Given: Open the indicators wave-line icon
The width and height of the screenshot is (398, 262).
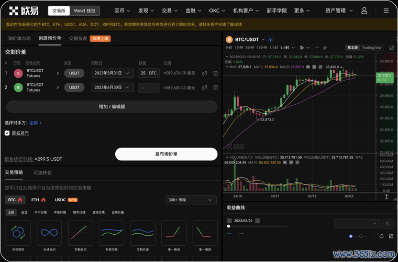Looking at the screenshot, I should point(317,48).
